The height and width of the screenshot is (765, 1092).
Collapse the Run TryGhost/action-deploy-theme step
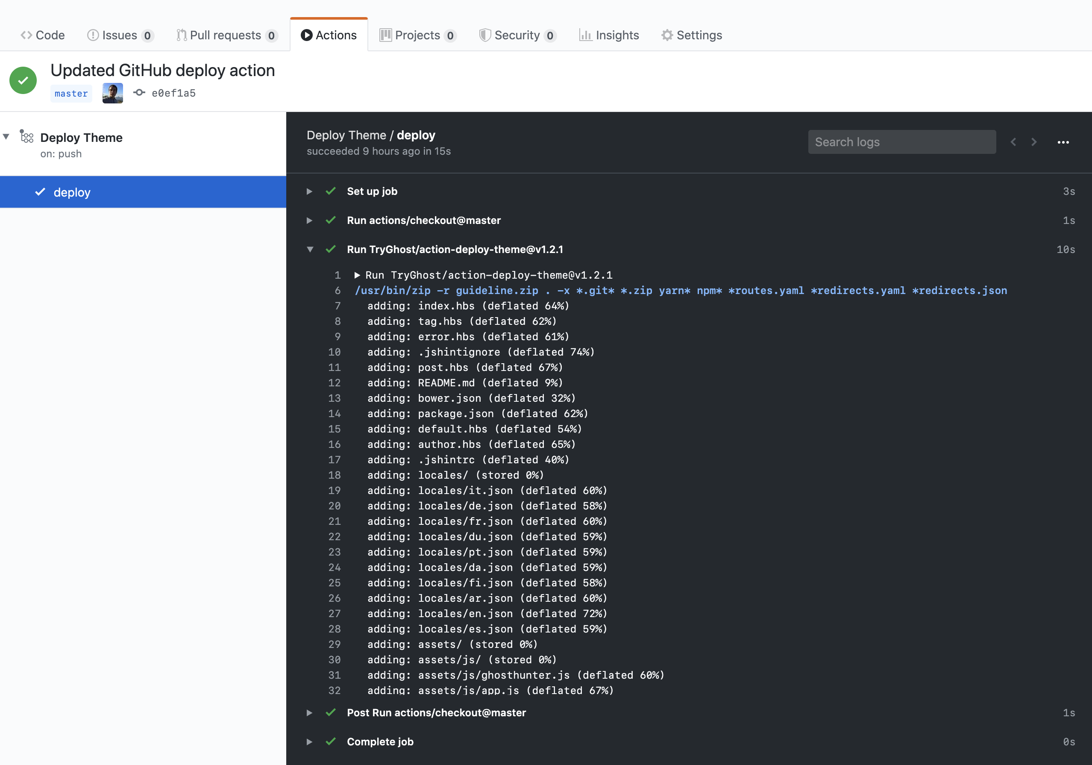(x=310, y=249)
